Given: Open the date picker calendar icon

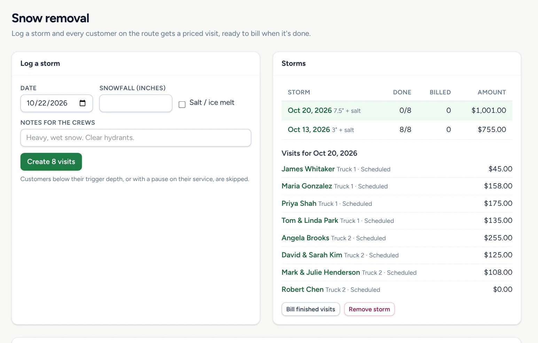Looking at the screenshot, I should (x=83, y=103).
